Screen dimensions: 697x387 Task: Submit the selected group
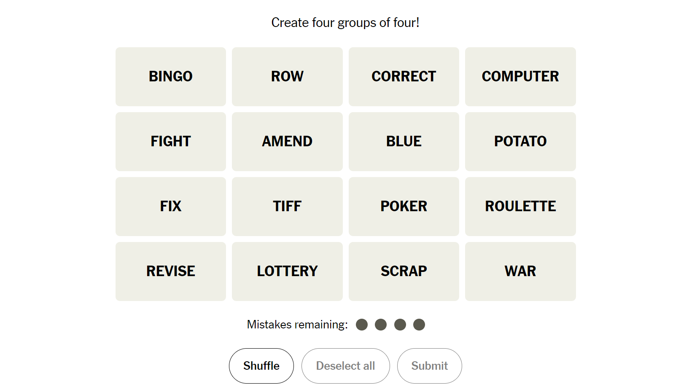click(430, 366)
